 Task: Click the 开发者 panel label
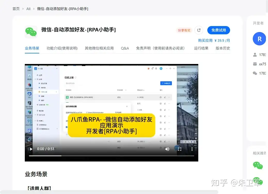[258, 23]
